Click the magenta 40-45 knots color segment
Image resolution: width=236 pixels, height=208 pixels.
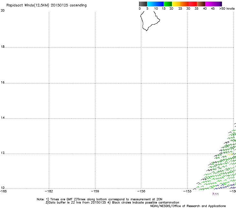pyautogui.click(x=209, y=4)
